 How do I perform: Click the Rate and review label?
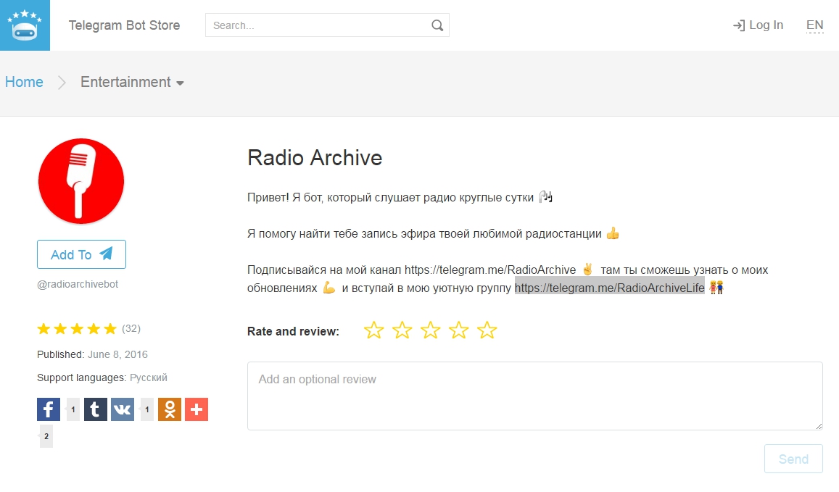point(293,332)
